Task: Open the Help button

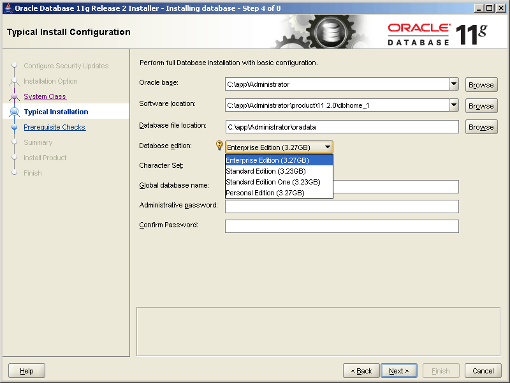Action: pyautogui.click(x=27, y=371)
